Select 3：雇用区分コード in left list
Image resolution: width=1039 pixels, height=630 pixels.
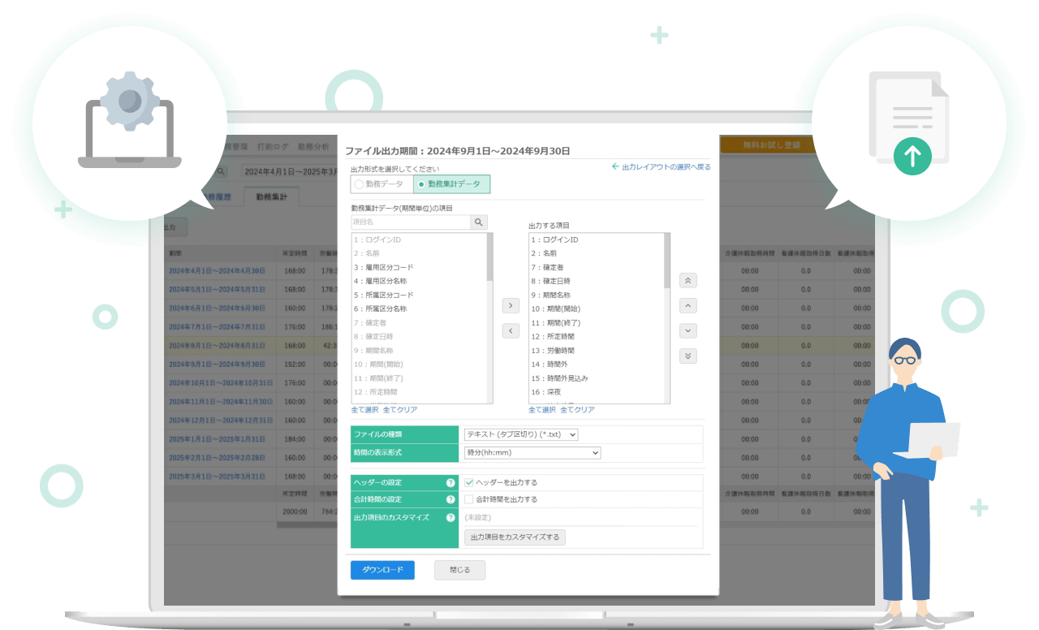(x=383, y=267)
